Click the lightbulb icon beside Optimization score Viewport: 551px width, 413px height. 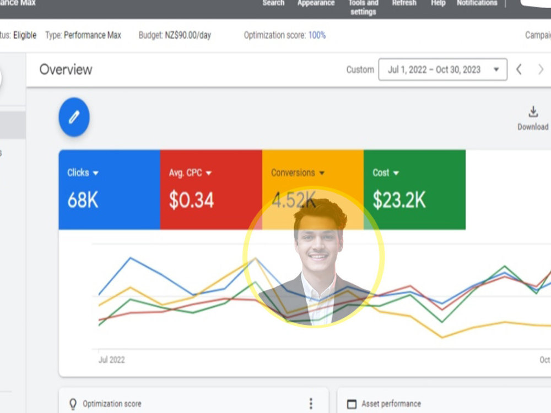73,404
